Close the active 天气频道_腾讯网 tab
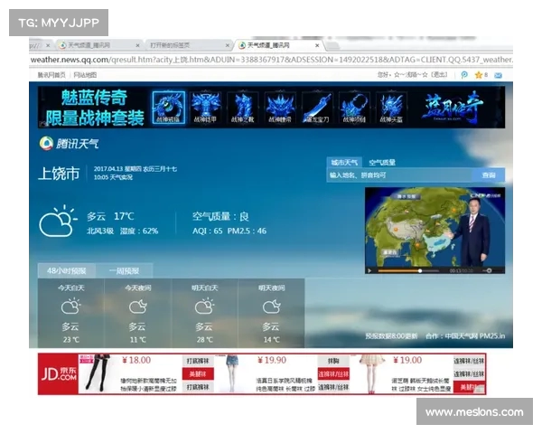542x434 pixels. [317, 45]
